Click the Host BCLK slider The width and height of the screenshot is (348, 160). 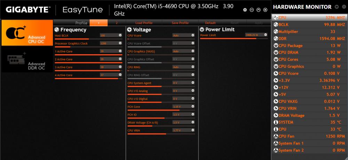pos(88,39)
